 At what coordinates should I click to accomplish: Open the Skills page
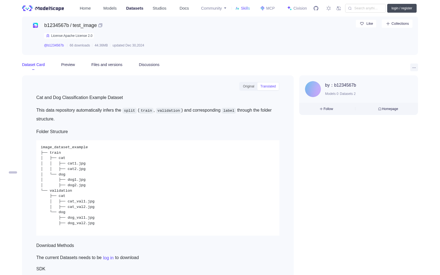(x=243, y=8)
